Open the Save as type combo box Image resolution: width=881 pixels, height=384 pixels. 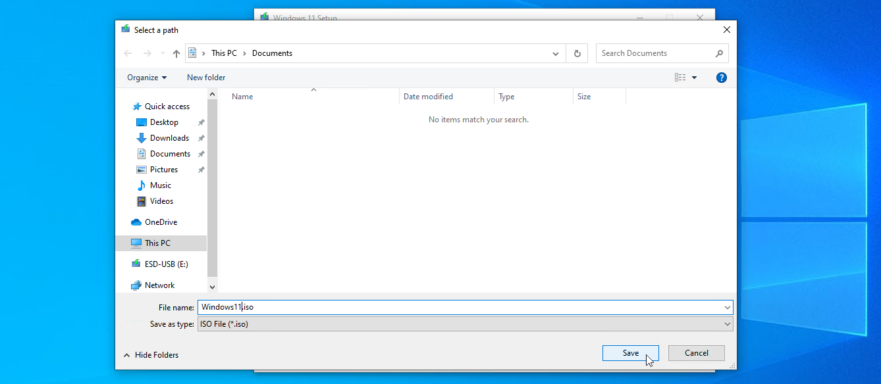tap(465, 324)
